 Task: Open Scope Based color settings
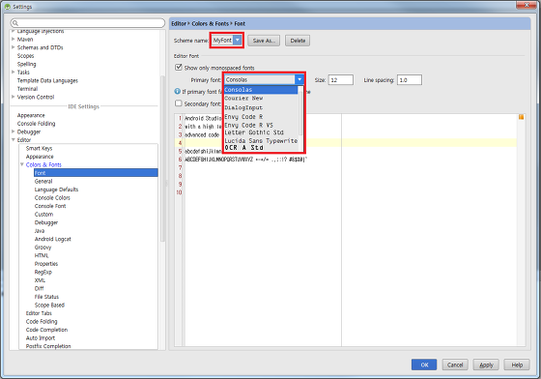click(49, 306)
